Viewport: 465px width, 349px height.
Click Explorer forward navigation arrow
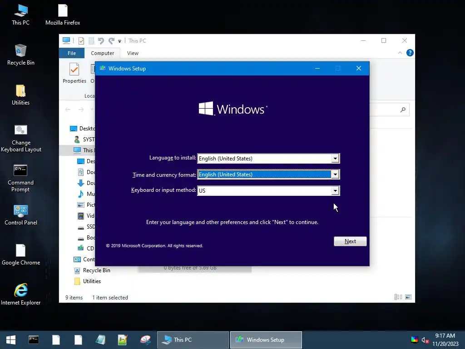[81, 110]
